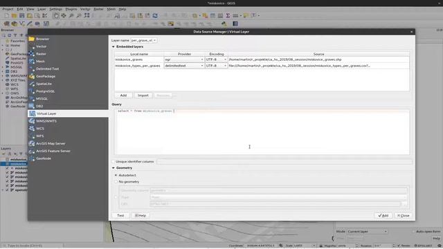Click the Virtual Layer icon
Viewport: 443px width, 249px height.
33,113
